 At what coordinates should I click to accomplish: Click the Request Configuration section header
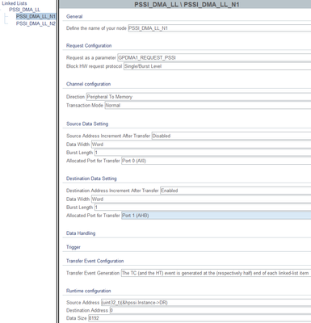point(89,46)
